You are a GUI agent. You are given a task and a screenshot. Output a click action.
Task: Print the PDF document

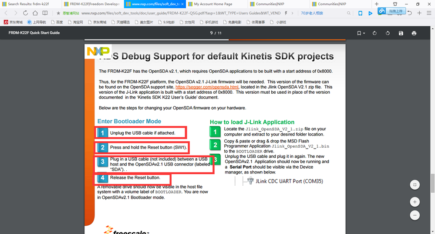pos(414,33)
